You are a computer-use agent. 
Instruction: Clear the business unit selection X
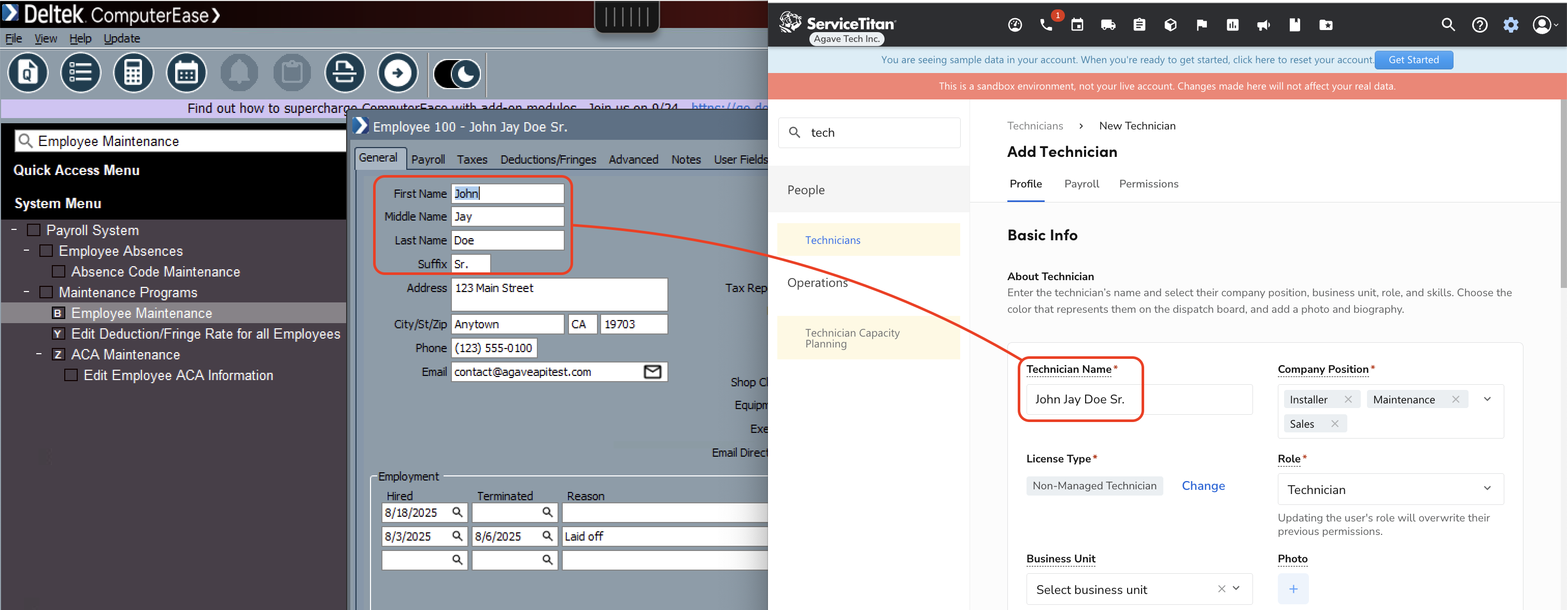point(1221,589)
